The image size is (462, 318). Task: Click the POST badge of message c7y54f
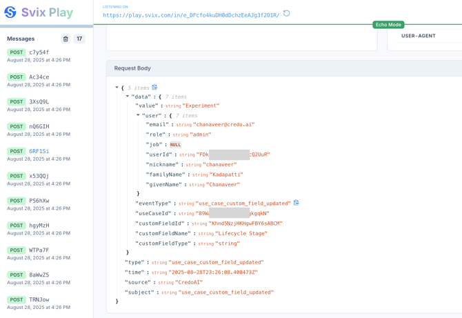(17, 52)
